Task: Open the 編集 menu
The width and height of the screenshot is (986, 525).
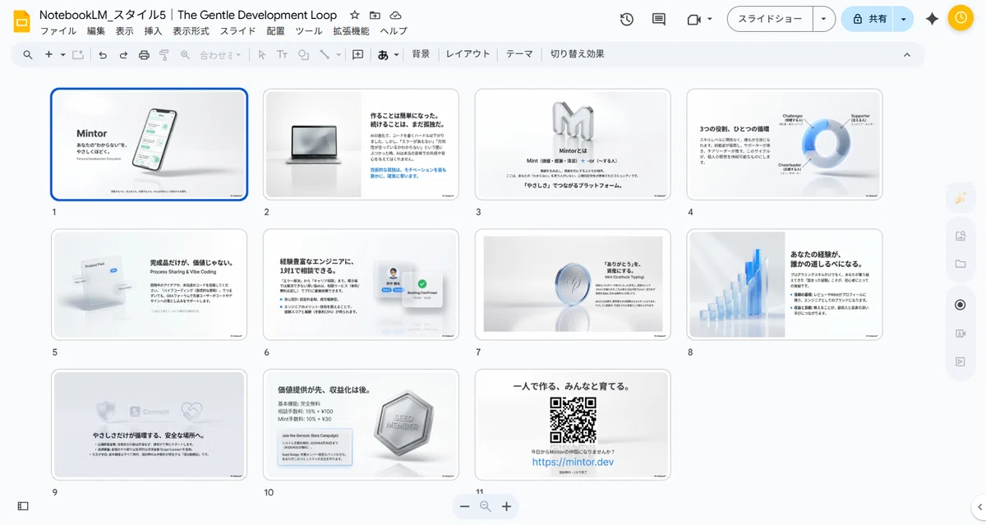Action: point(96,31)
